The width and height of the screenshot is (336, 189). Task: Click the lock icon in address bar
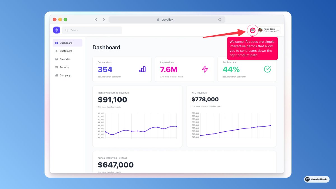click(x=158, y=20)
